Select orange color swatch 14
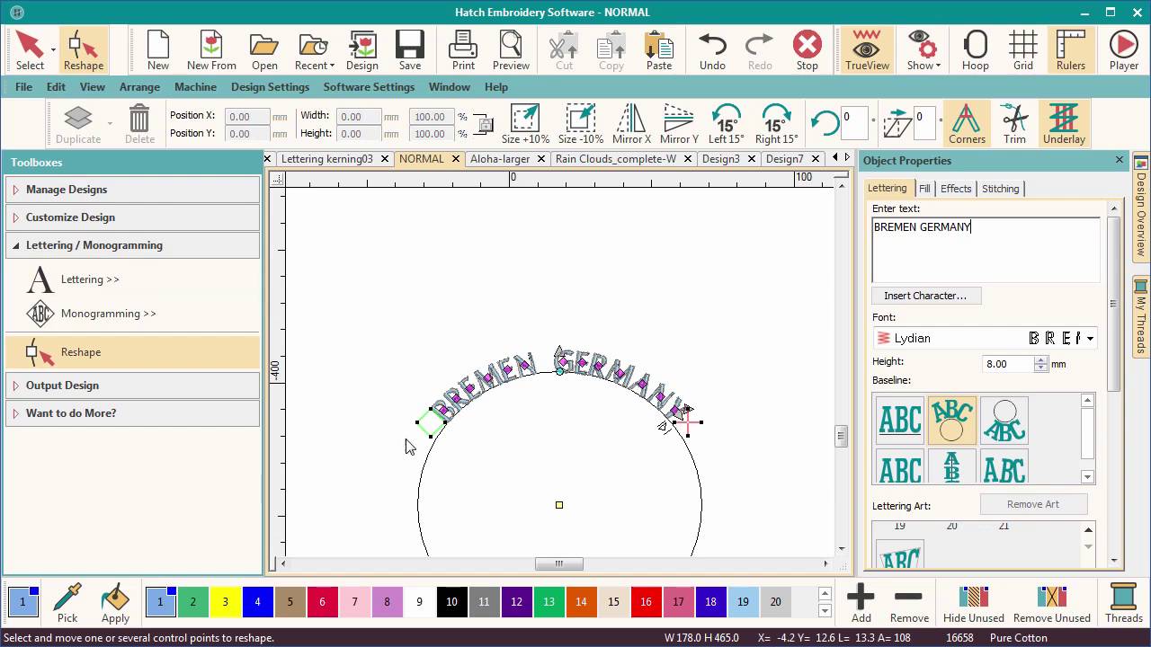This screenshot has height=647, width=1151. 581,602
